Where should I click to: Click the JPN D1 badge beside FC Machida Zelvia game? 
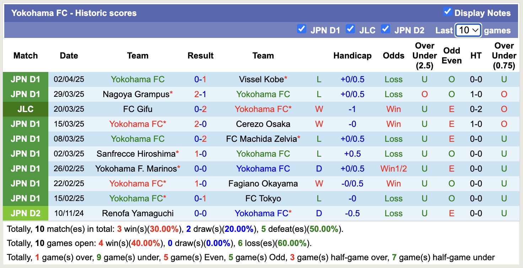(25, 139)
